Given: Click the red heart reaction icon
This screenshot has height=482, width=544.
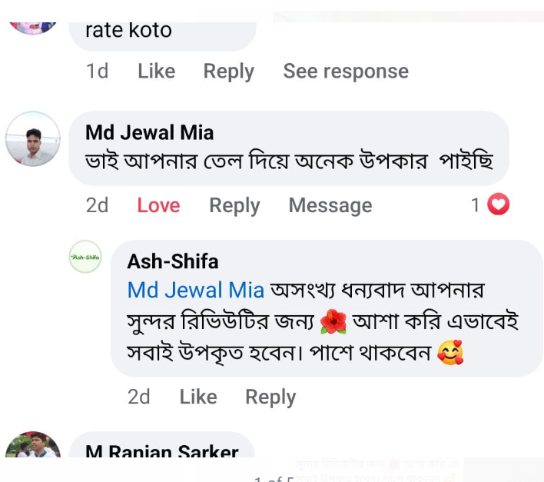Looking at the screenshot, I should coord(499,204).
